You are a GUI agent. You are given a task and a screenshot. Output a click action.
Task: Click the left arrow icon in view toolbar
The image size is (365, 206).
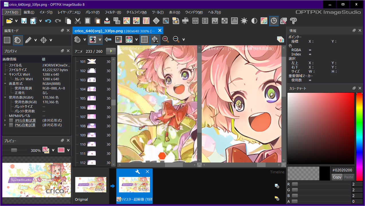click(x=108, y=39)
